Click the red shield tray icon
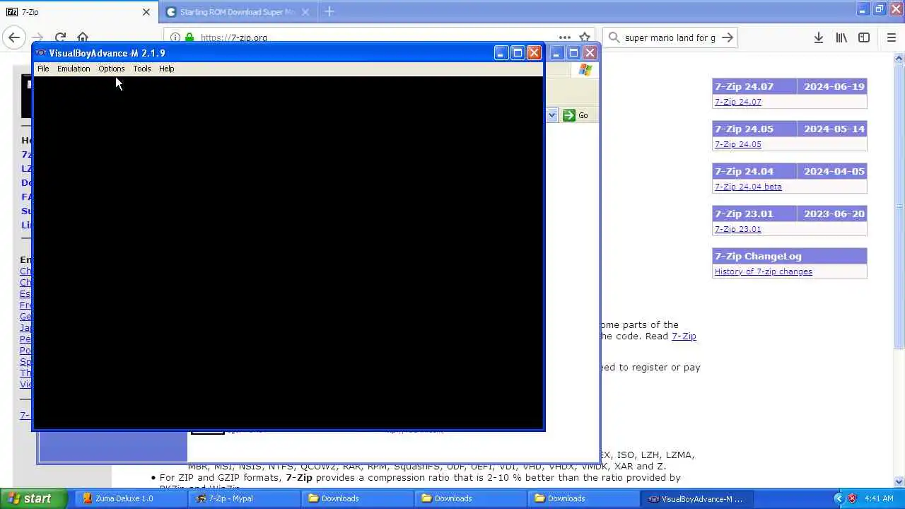905x509 pixels. click(852, 498)
